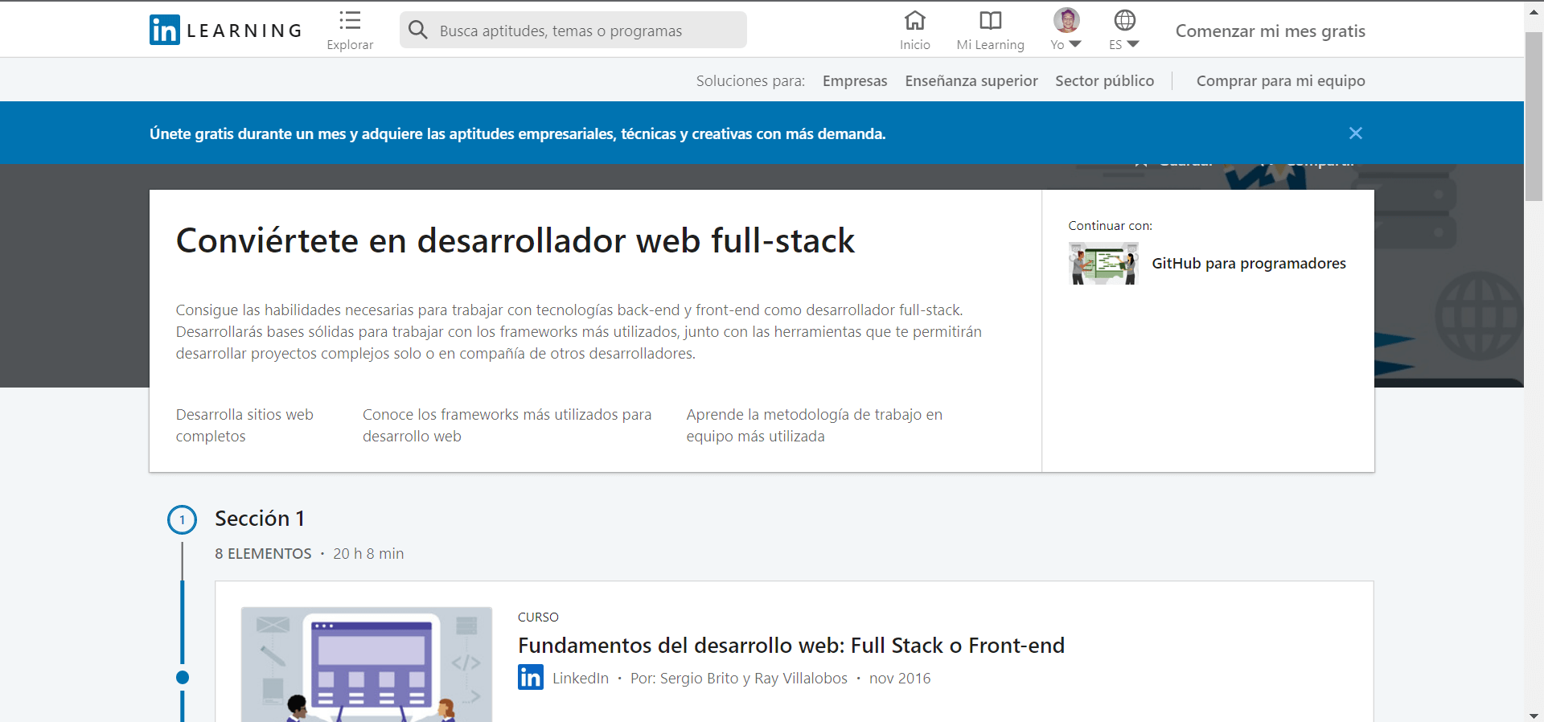Click the Sección 1 heading
Image resolution: width=1544 pixels, height=722 pixels.
(x=260, y=519)
